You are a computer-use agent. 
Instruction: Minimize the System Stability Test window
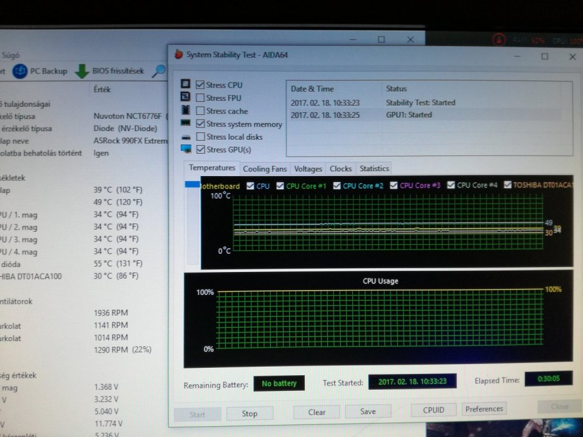(x=517, y=56)
